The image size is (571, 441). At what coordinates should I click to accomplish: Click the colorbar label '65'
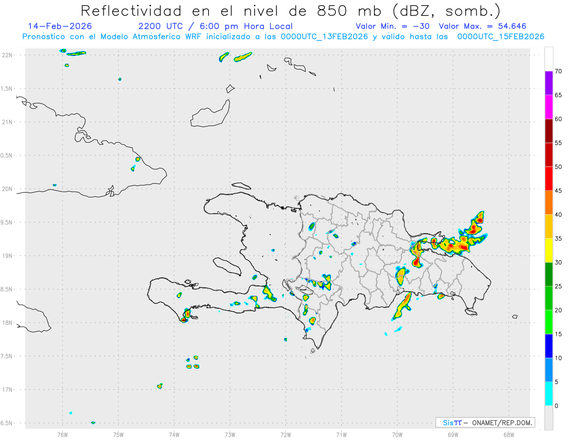[x=559, y=95]
